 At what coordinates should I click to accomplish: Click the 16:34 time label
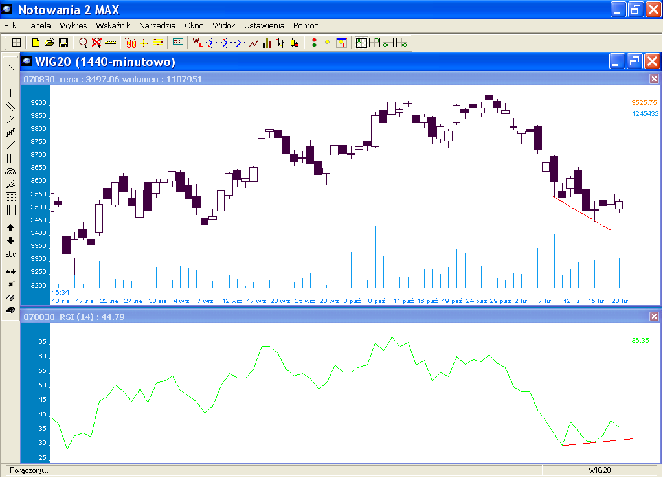(x=60, y=292)
